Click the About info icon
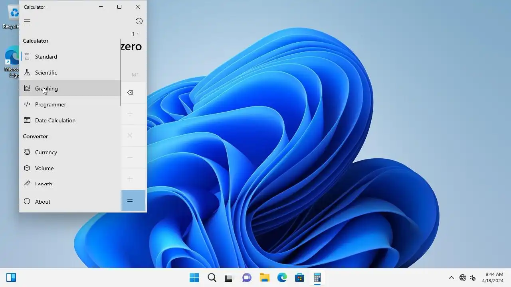The width and height of the screenshot is (511, 287). tap(27, 201)
